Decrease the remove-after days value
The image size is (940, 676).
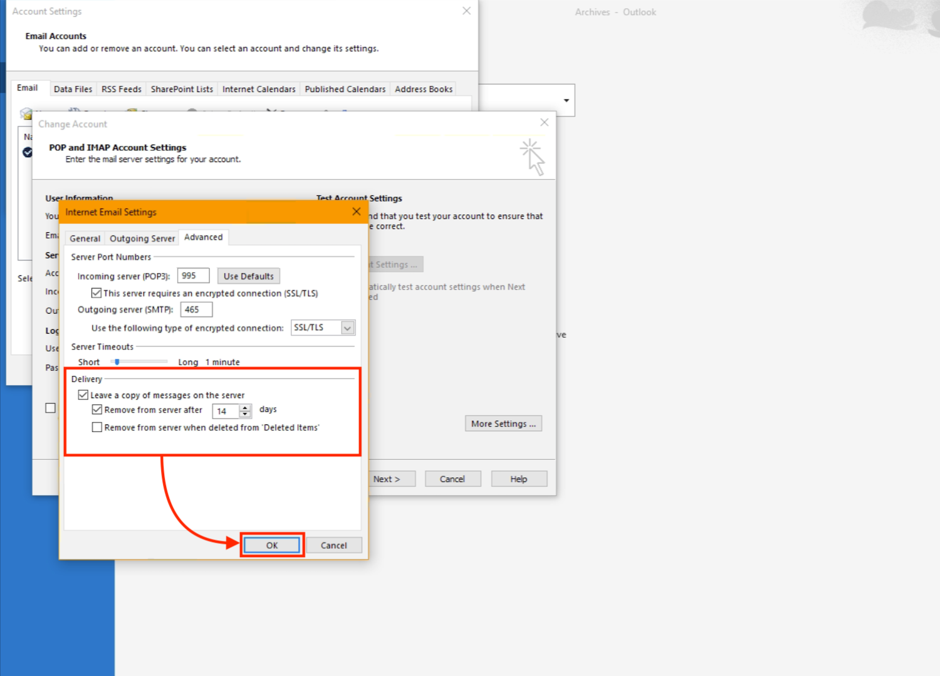(x=246, y=414)
